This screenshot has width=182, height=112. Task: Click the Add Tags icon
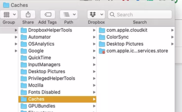pos(48,14)
